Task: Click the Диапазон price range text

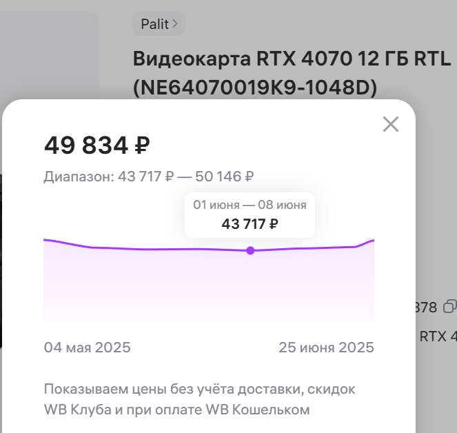Action: pyautogui.click(x=149, y=177)
